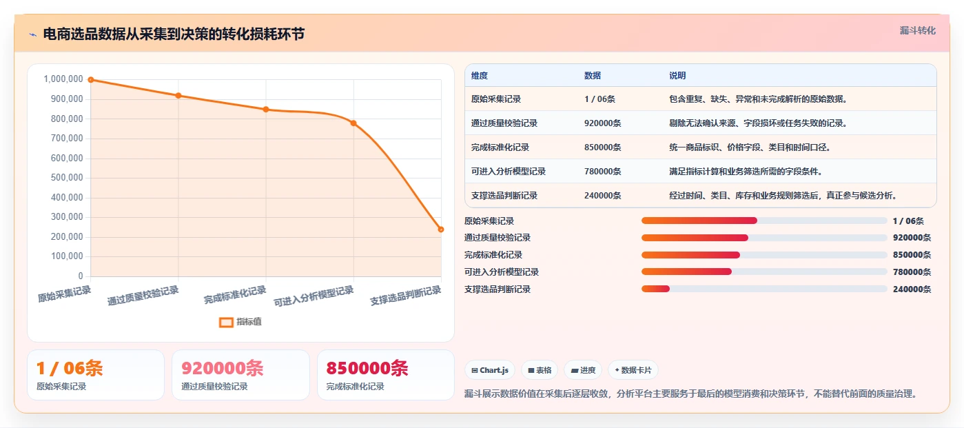The height and width of the screenshot is (428, 964).
Task: Click the footer note starting 漏斗展示数据价值
Action: click(691, 394)
